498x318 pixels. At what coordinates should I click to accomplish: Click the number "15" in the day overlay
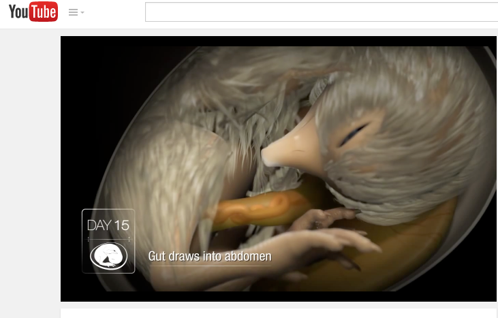[x=121, y=225]
